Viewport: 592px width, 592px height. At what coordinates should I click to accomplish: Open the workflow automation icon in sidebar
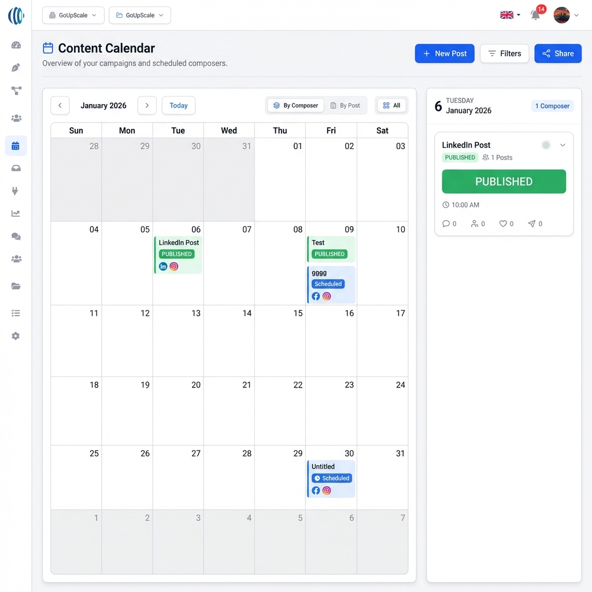16,90
